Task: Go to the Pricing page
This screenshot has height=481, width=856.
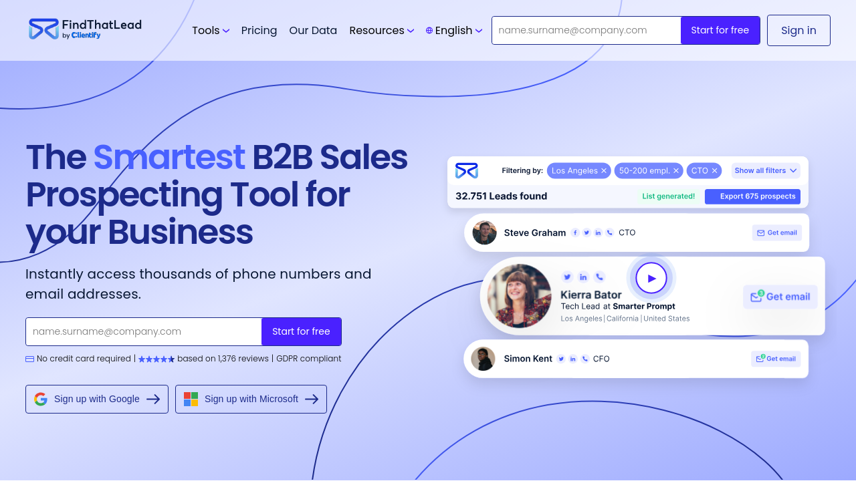Action: tap(259, 31)
